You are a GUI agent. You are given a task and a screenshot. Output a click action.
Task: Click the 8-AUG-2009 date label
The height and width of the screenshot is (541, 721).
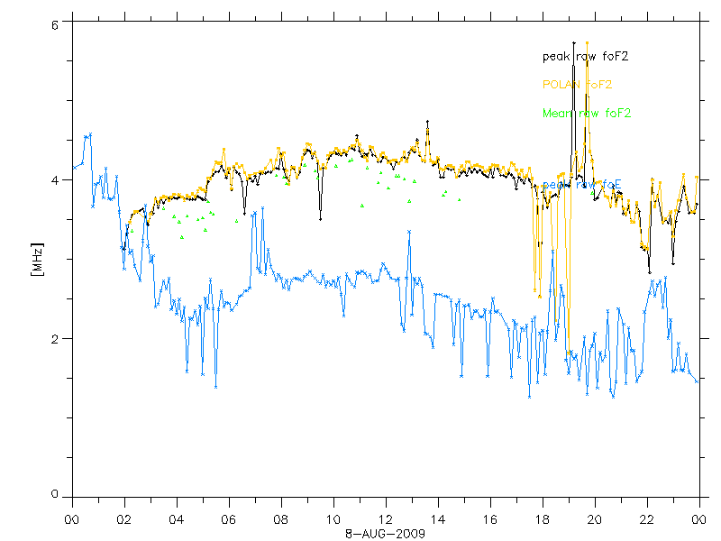(x=385, y=534)
